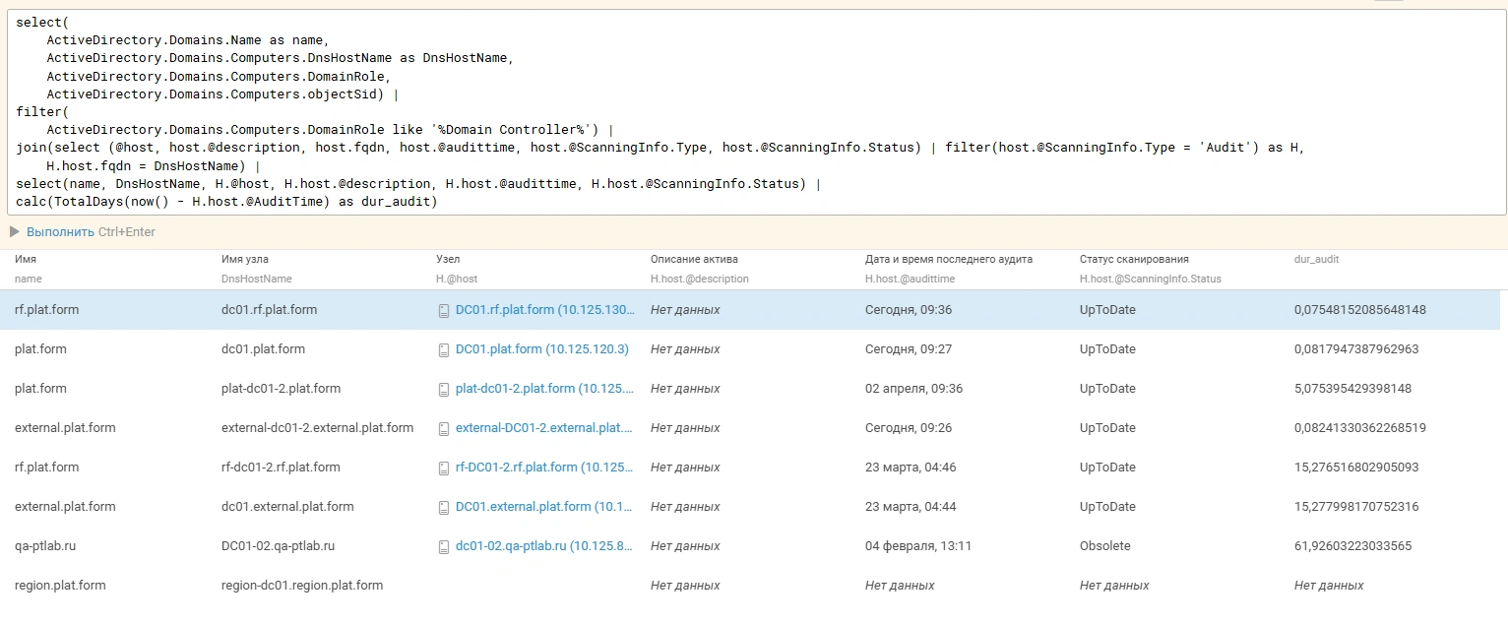Select the rf-dc01-2.rf.plat.form DnsHostName cell

tap(282, 468)
